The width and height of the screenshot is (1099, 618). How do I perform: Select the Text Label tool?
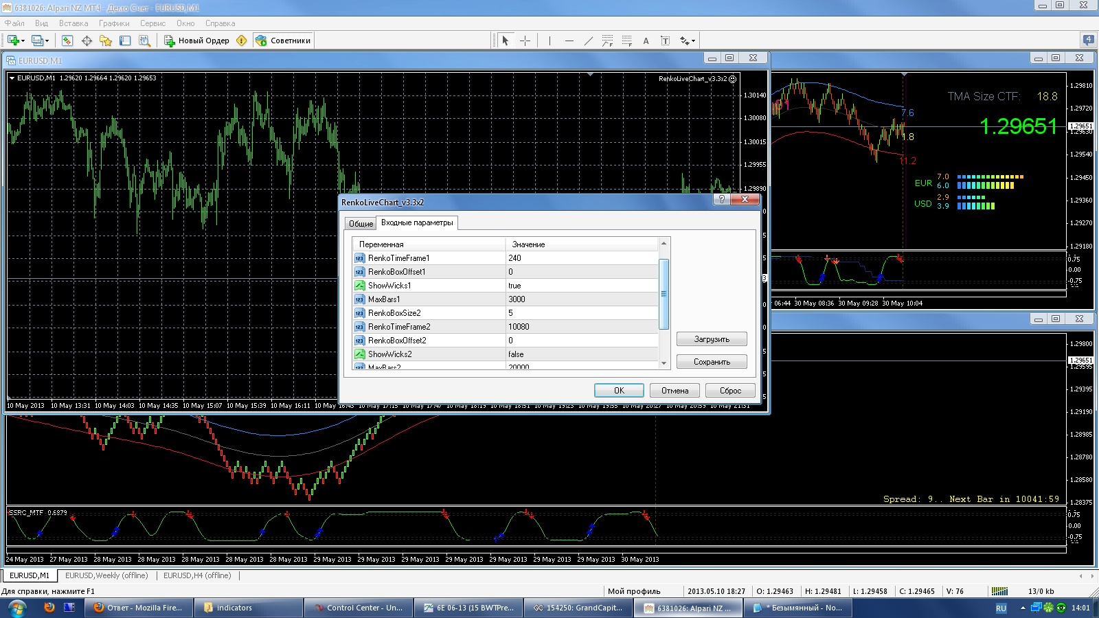665,41
